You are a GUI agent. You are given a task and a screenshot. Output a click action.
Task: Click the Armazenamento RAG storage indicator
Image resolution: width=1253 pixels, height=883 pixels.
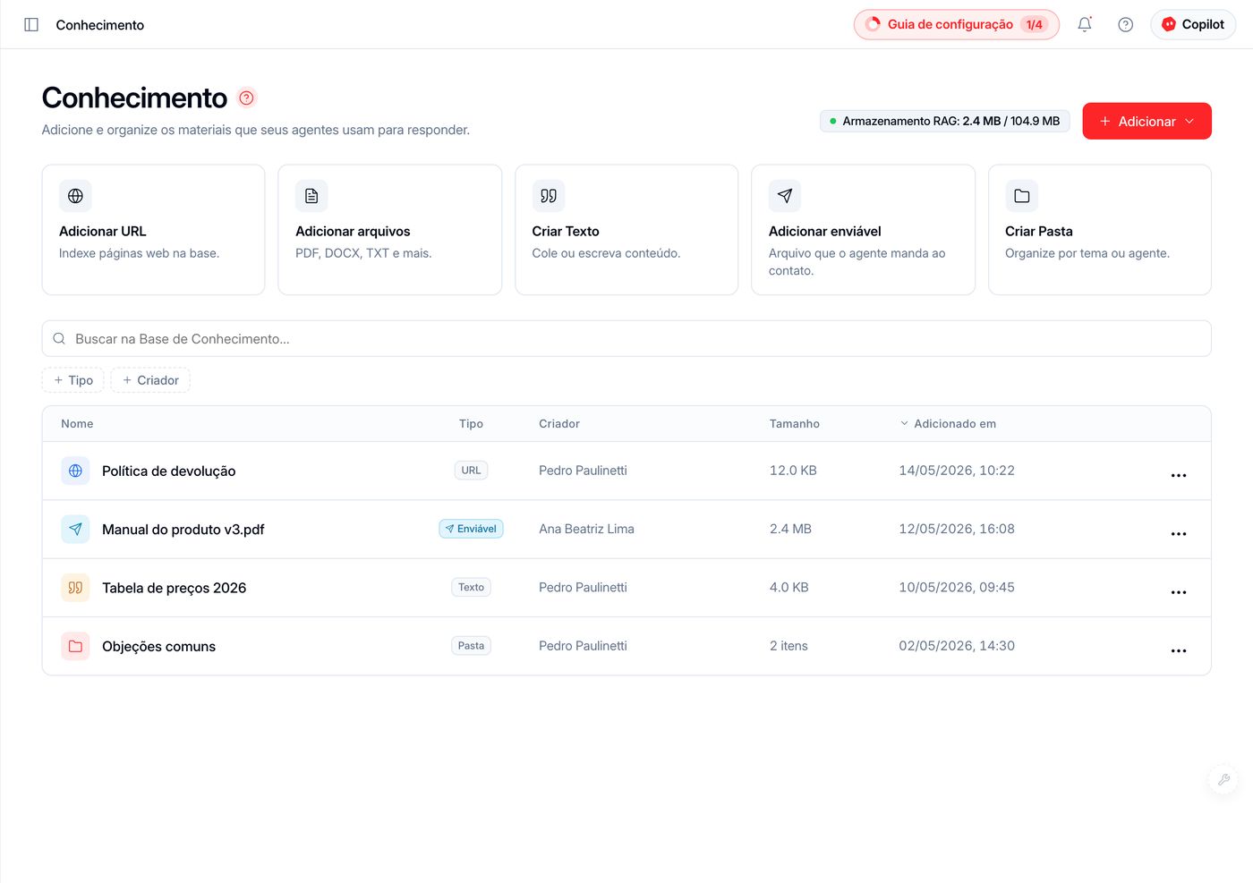coord(944,121)
